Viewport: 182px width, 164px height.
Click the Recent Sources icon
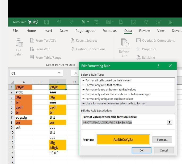click(x=73, y=40)
